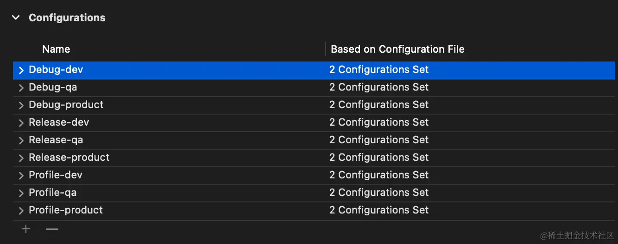
Task: Collapse the Configurations section
Action: click(x=16, y=18)
